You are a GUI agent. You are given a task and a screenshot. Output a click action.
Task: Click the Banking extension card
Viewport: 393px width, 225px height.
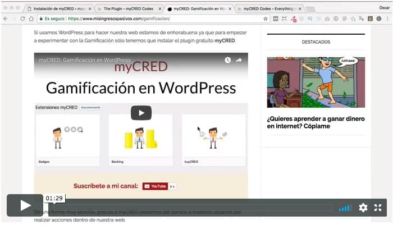140,140
